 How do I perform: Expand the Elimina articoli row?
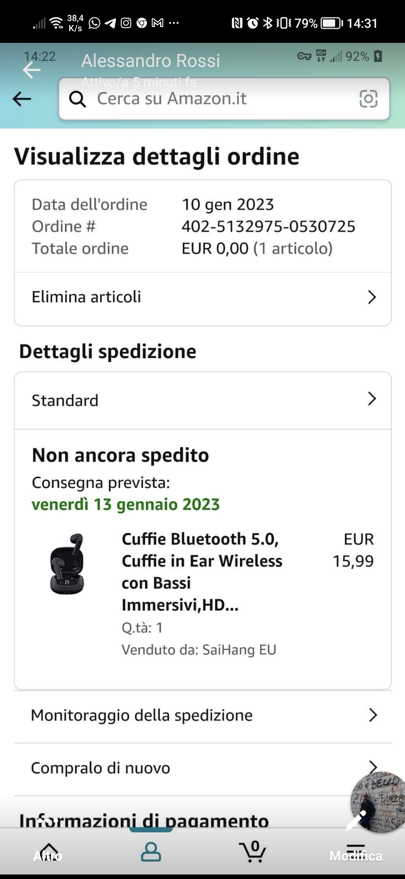pos(202,297)
